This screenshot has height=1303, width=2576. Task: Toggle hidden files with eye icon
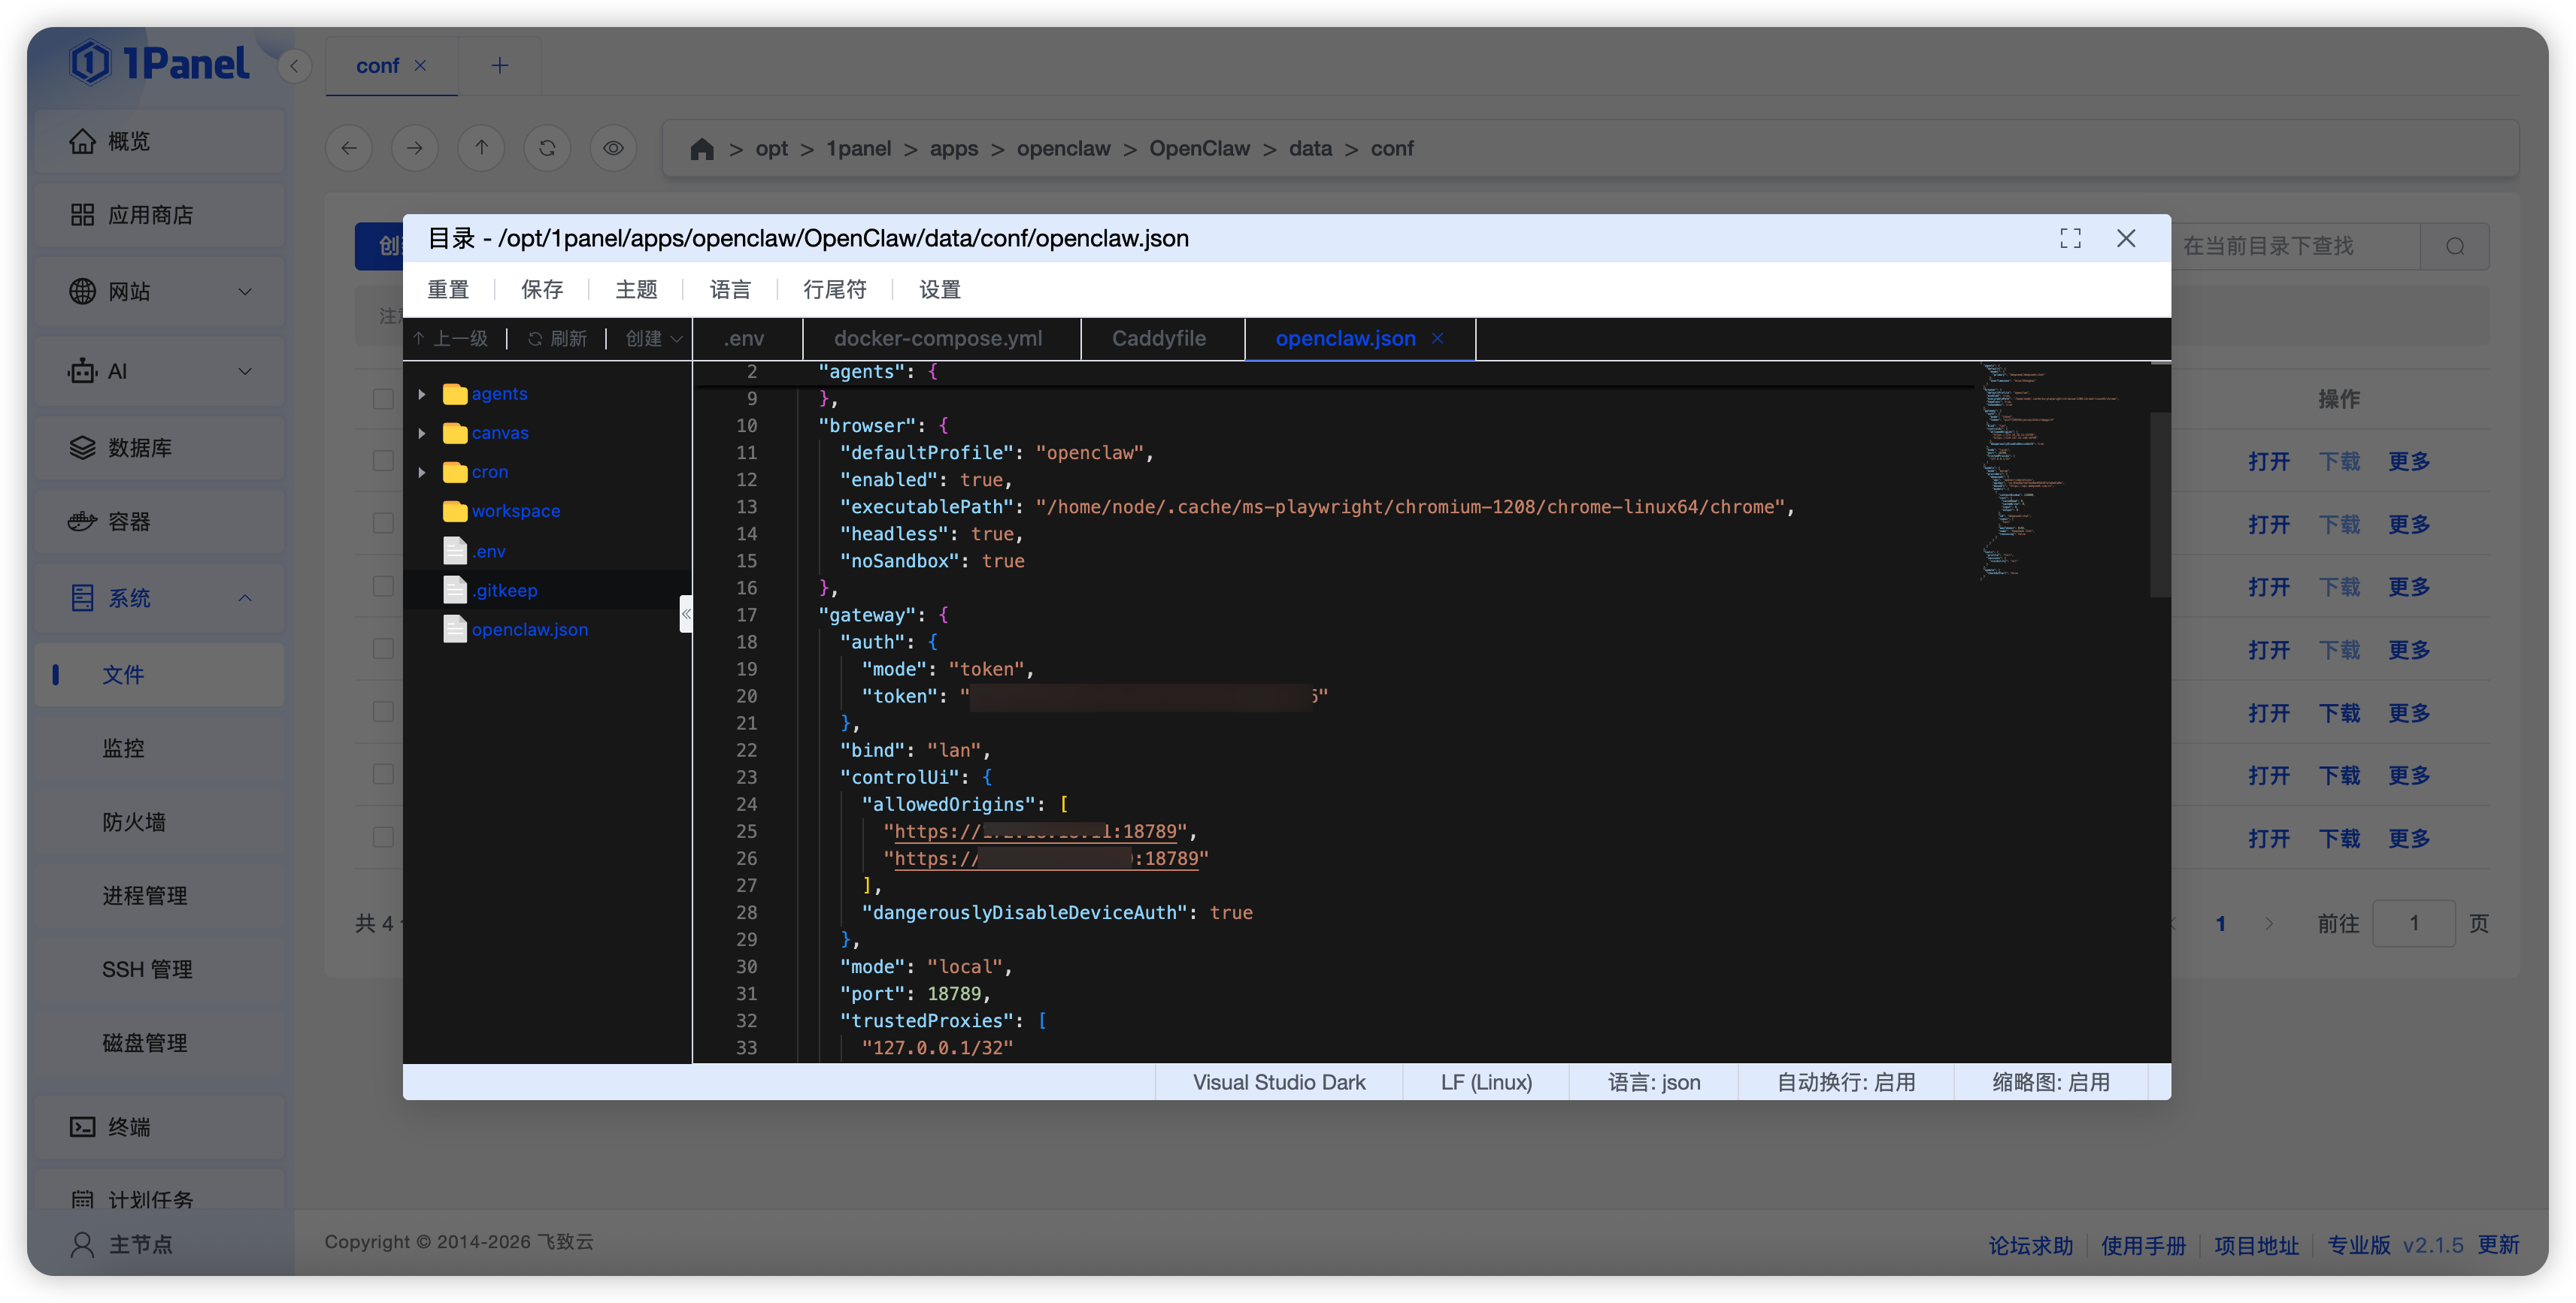coord(613,148)
